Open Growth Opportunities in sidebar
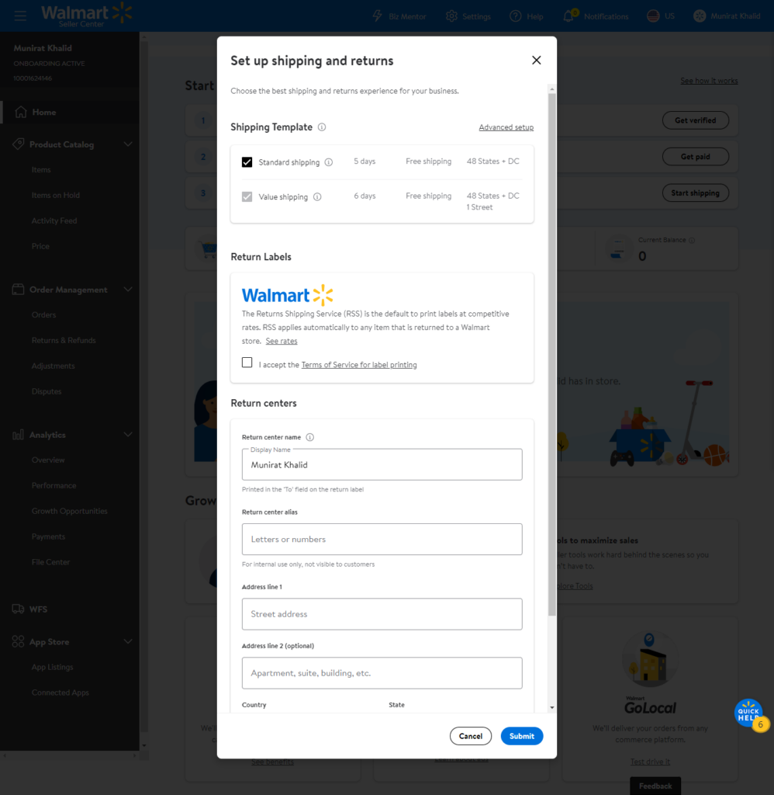Image resolution: width=774 pixels, height=795 pixels. pos(69,511)
